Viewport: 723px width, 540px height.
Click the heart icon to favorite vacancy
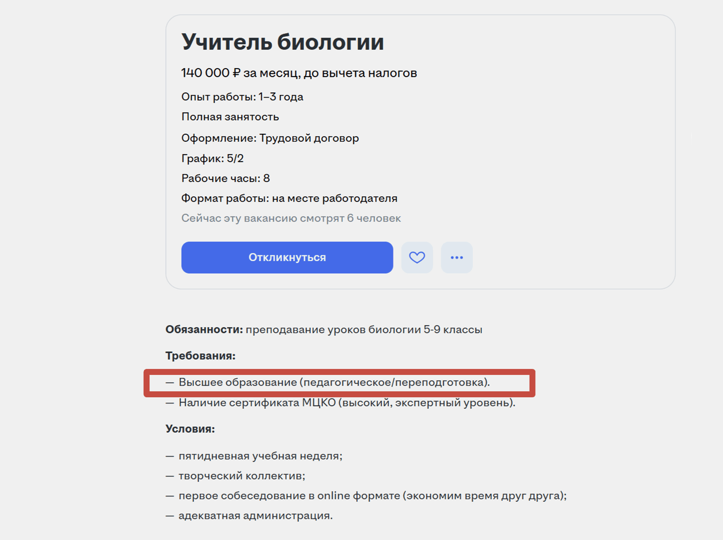point(417,257)
